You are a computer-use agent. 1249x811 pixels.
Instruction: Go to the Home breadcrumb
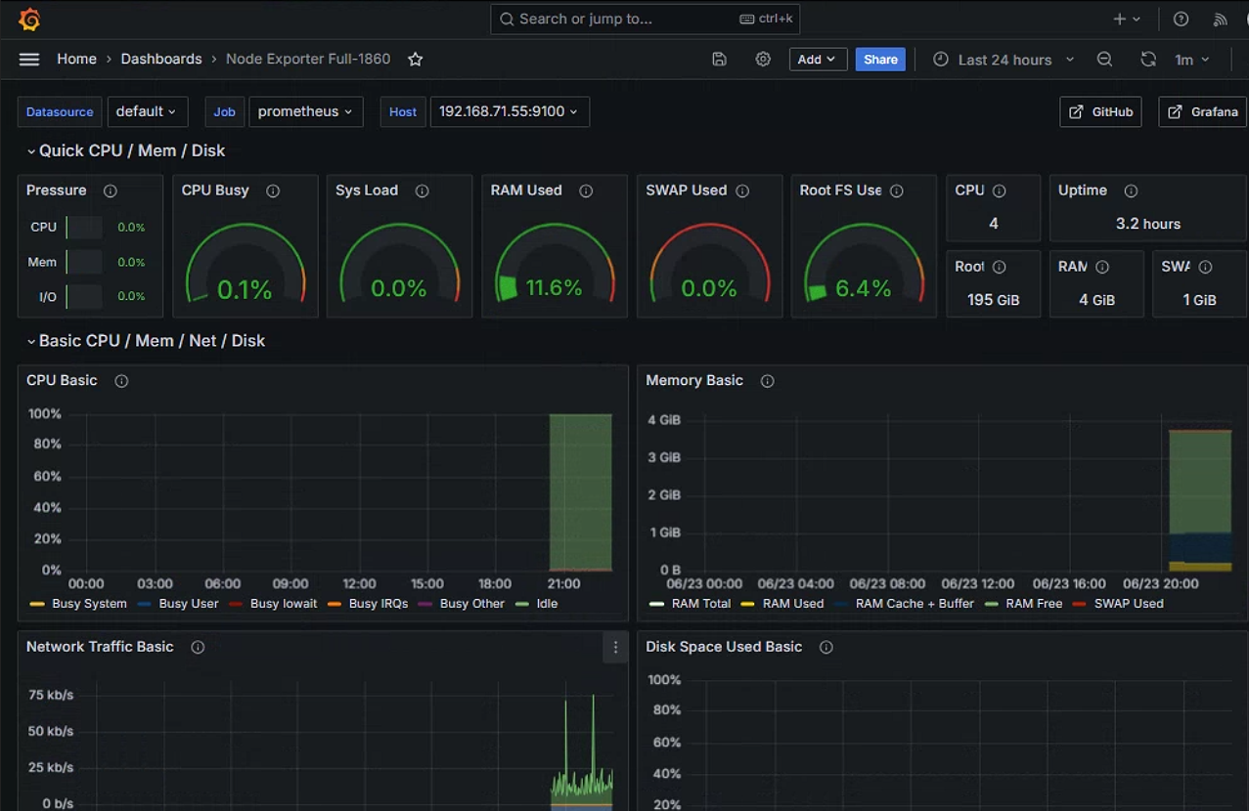76,60
